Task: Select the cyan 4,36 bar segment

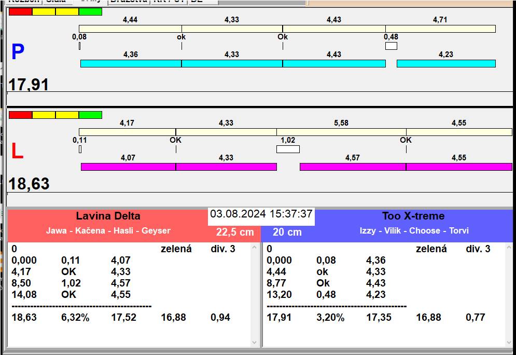Action: click(x=131, y=63)
